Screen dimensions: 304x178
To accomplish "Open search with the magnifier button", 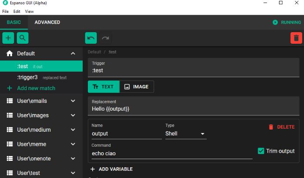I will pos(22,38).
